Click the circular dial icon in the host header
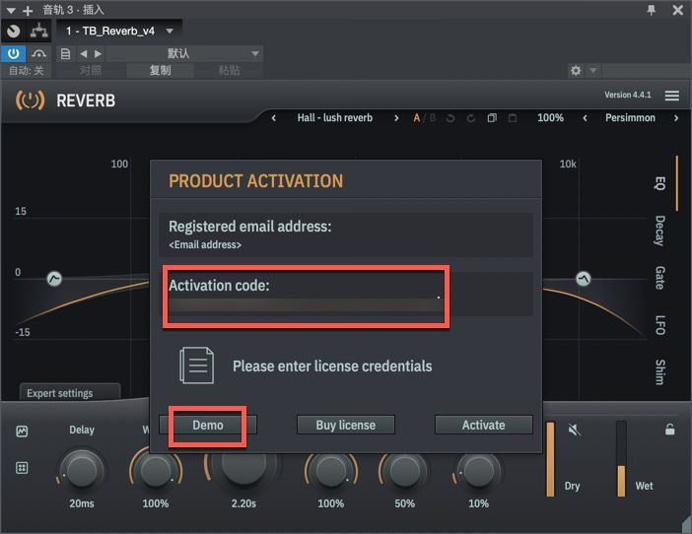The image size is (692, 534). coord(13,31)
